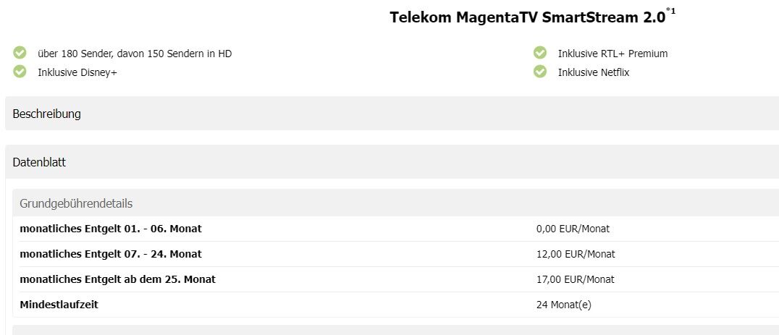Image resolution: width=779 pixels, height=335 pixels.
Task: Select the monatliches Entgelt 01. - 06. Monat row
Action: [x=395, y=229]
